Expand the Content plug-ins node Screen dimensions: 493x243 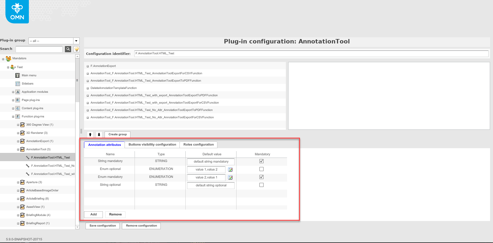[13, 109]
